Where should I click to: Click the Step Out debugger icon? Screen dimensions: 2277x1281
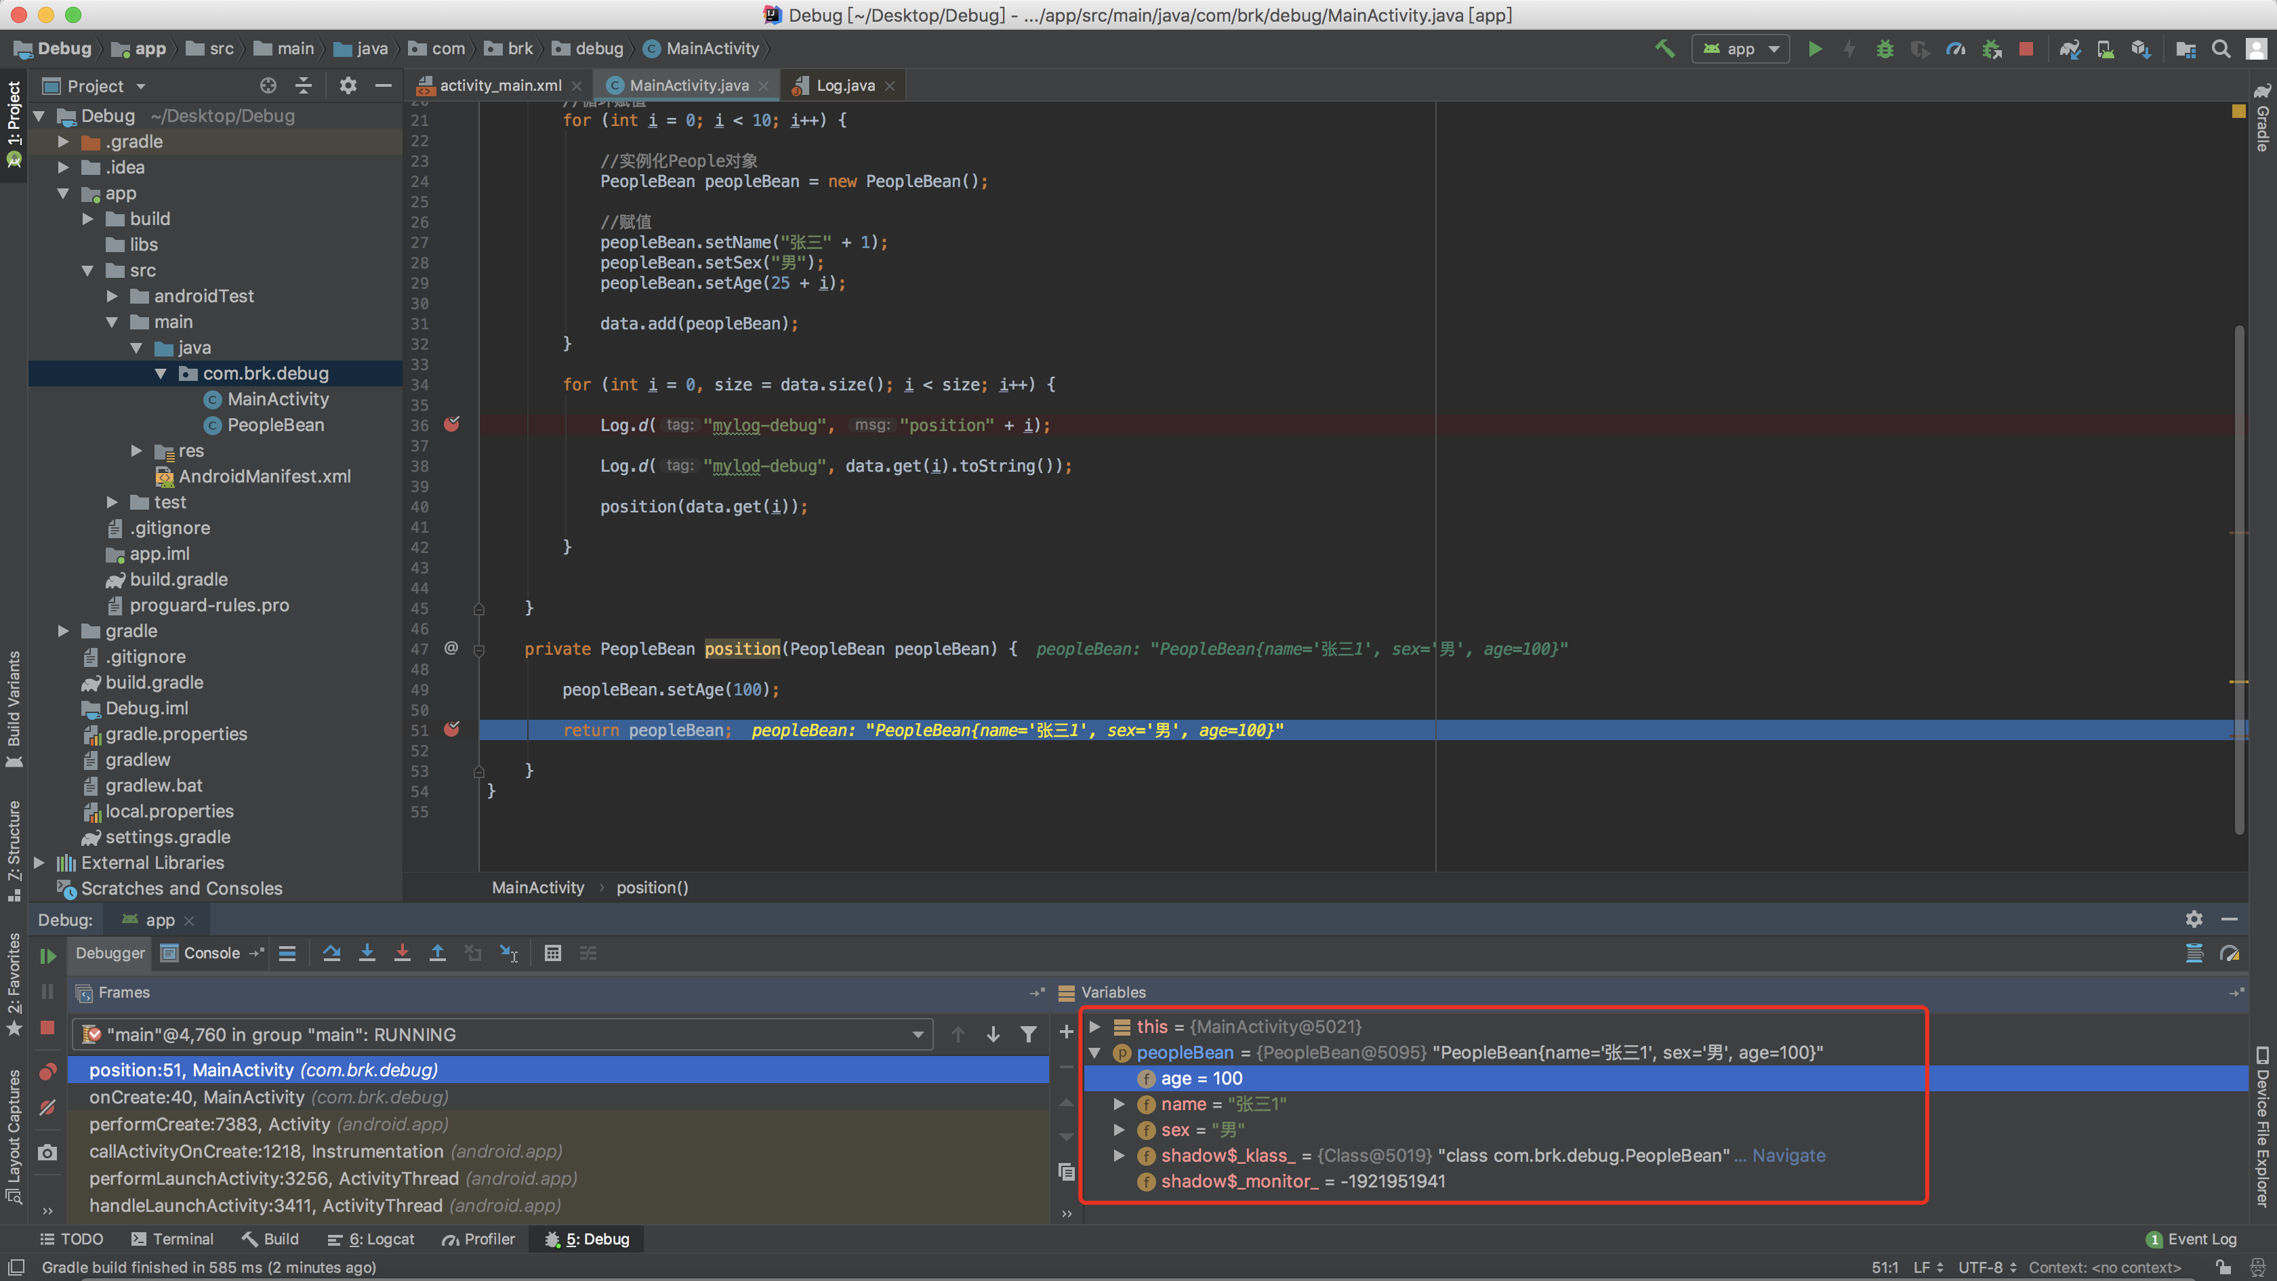(x=438, y=953)
